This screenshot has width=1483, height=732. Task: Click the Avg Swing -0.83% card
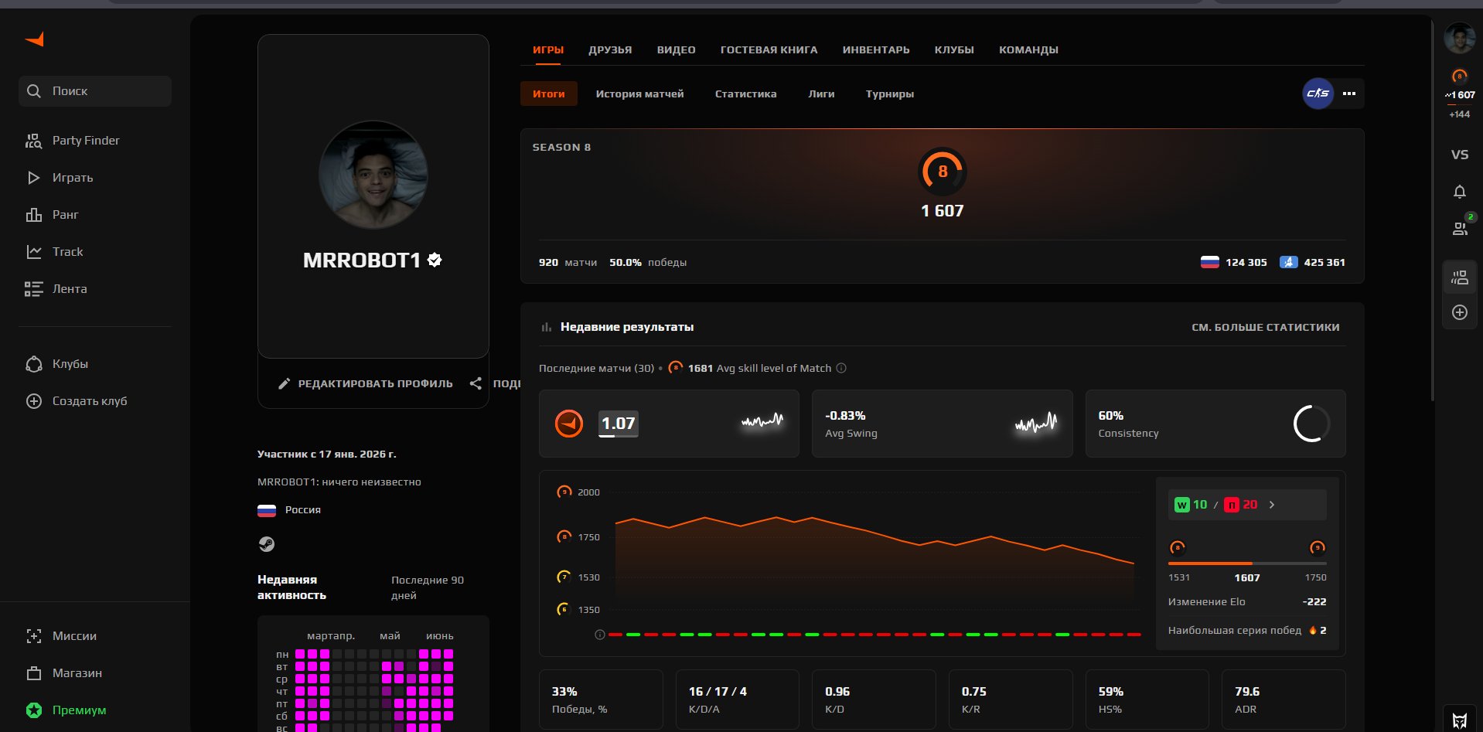(942, 424)
